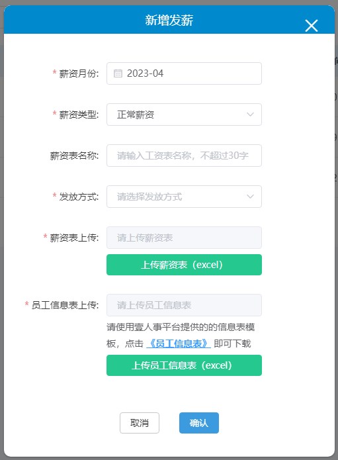This screenshot has height=460, width=338.
Task: Expand the 薪资类型 dropdown arrow
Action: click(250, 115)
